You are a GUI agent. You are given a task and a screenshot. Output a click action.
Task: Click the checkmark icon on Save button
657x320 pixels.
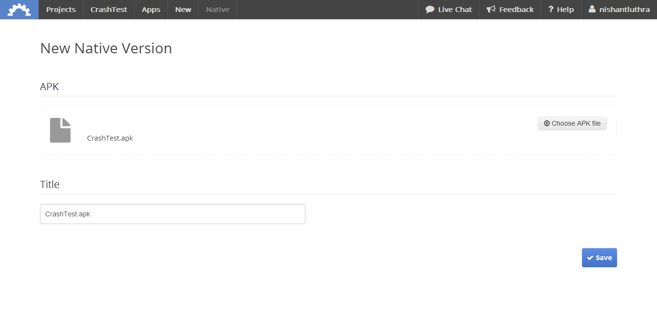(590, 258)
